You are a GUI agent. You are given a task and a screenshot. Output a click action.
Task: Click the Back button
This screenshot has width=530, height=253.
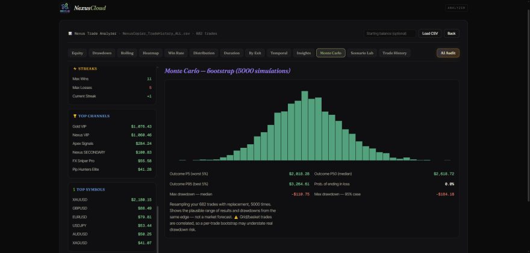pyautogui.click(x=451, y=34)
